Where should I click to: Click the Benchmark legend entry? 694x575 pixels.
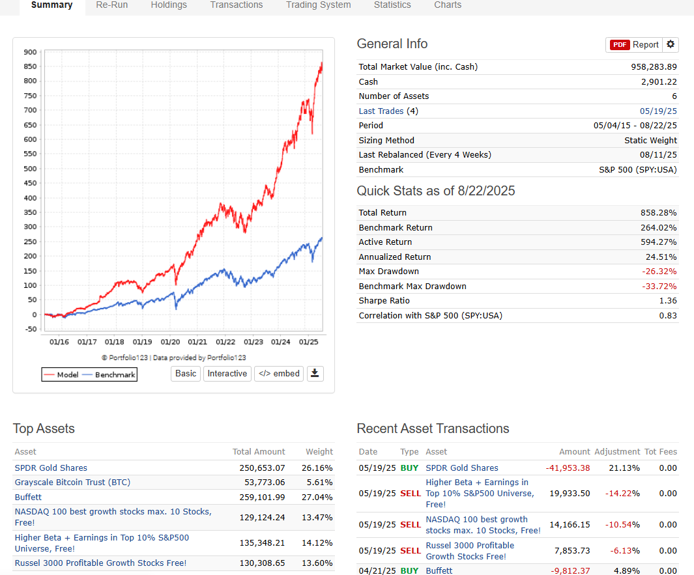point(109,374)
